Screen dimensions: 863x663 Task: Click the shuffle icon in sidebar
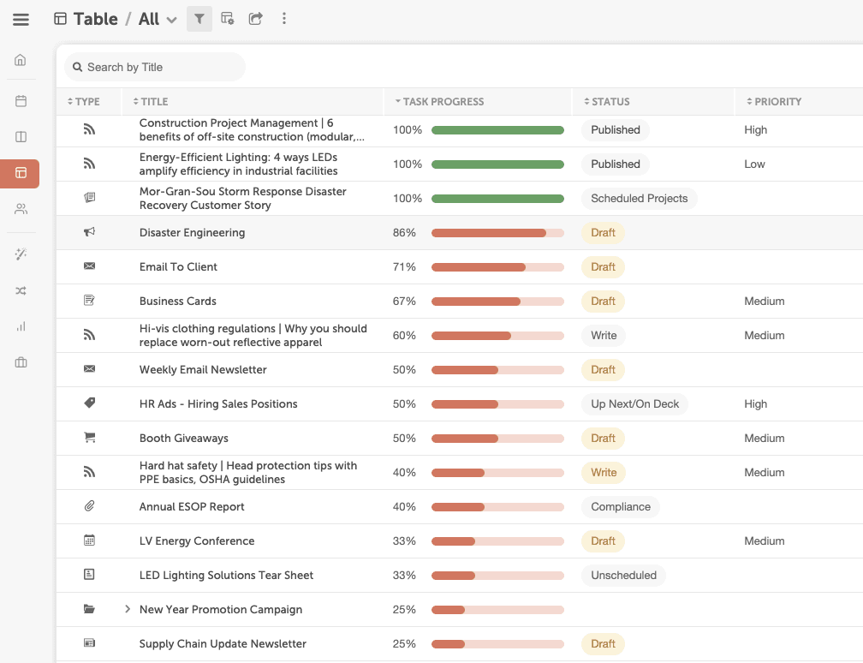coord(21,290)
